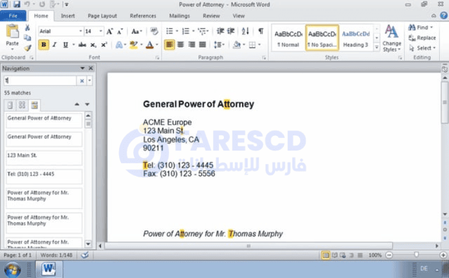Open the Borders dropdown

259,45
